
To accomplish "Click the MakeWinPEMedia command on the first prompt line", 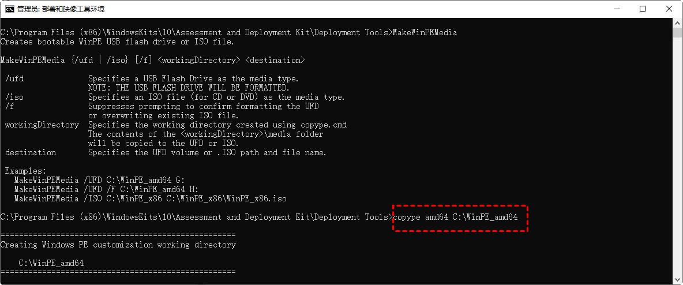I will tap(425, 33).
